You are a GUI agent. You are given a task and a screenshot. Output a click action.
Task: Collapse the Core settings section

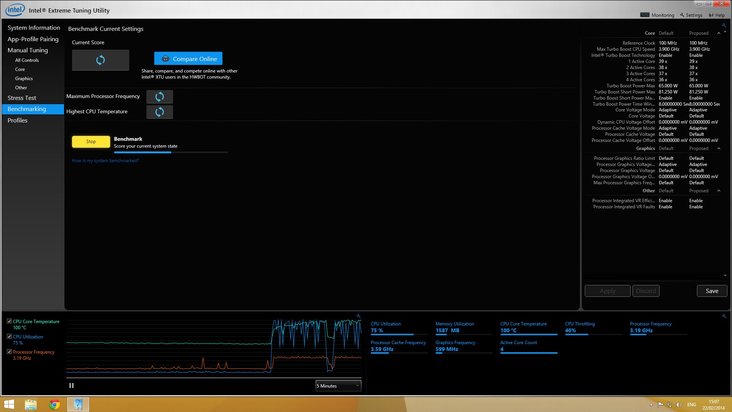(719, 33)
